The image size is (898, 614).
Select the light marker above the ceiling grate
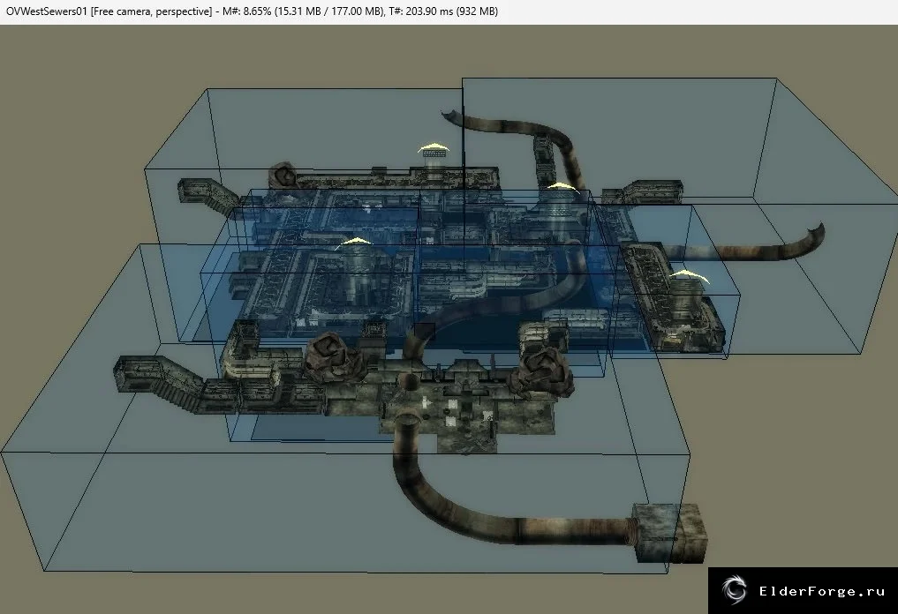click(x=434, y=147)
